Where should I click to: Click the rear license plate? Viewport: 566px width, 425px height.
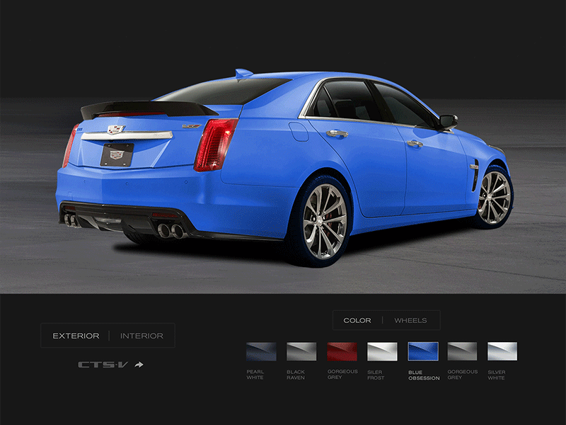coord(117,154)
